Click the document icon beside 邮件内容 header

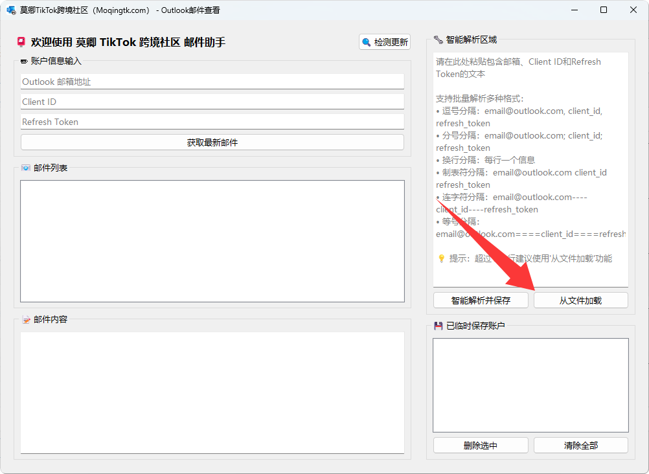point(25,319)
